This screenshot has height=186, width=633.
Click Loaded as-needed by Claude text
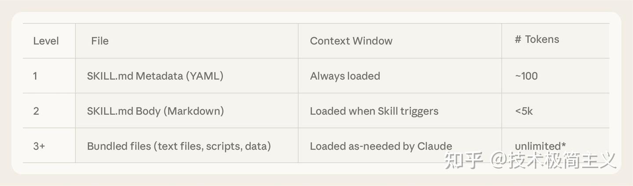pyautogui.click(x=381, y=146)
